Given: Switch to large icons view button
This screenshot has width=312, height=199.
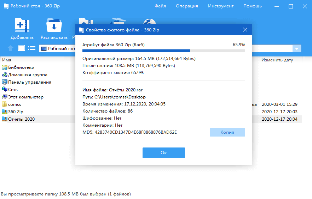Looking at the screenshot, I should [21, 48].
